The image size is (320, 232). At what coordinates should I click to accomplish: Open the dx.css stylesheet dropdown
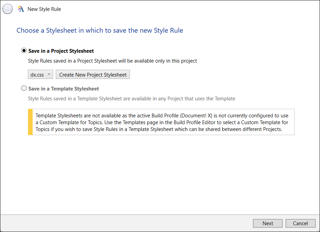pos(40,74)
